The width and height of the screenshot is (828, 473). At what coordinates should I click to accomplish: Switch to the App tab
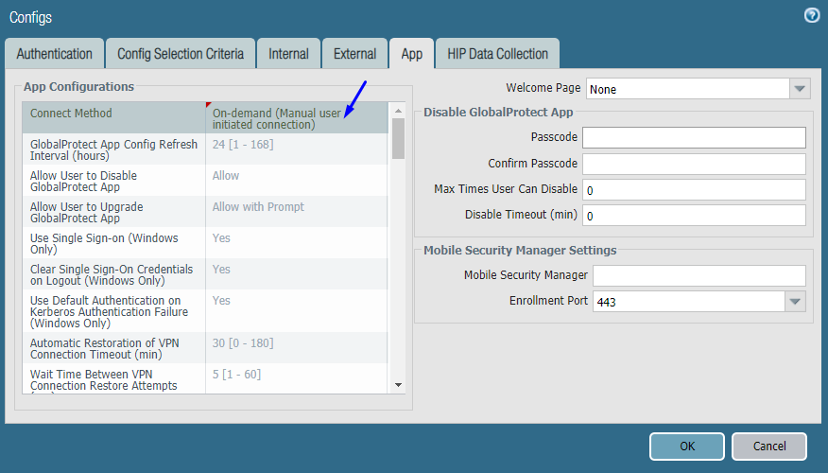(x=412, y=54)
